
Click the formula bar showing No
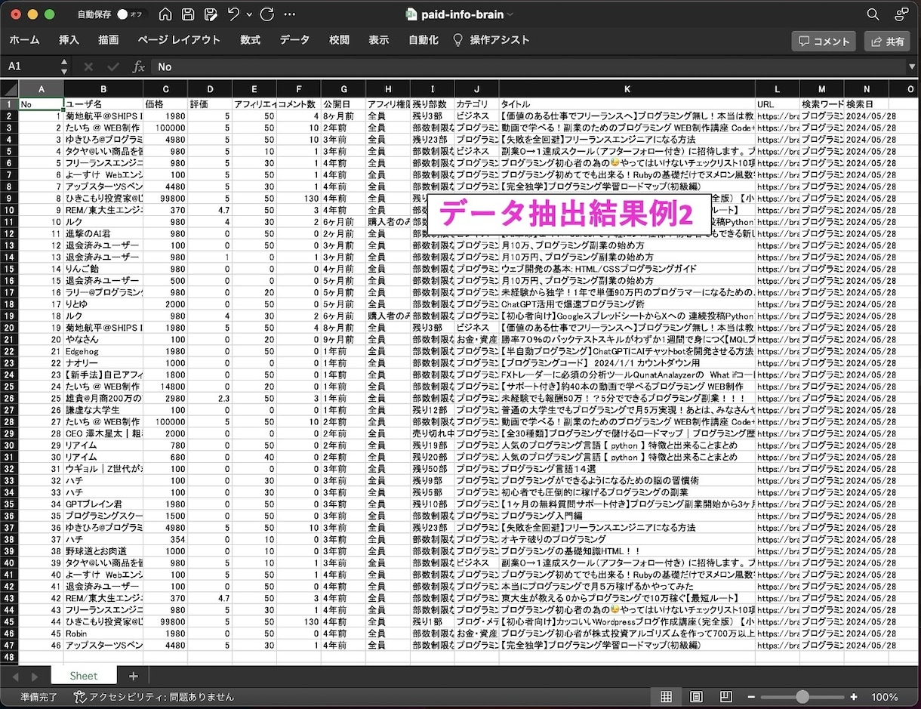click(528, 66)
